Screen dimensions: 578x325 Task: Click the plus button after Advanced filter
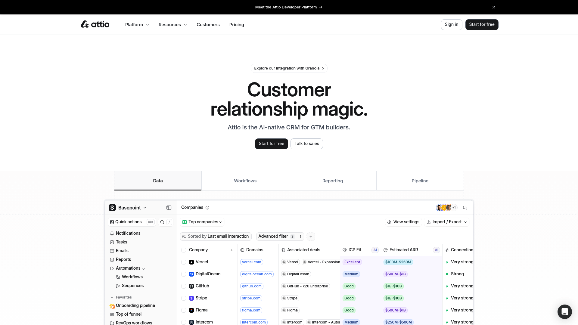(x=311, y=237)
